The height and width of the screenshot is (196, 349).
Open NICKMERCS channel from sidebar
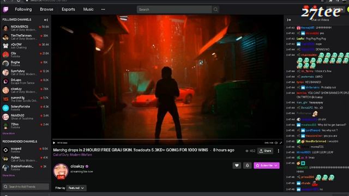click(26, 28)
